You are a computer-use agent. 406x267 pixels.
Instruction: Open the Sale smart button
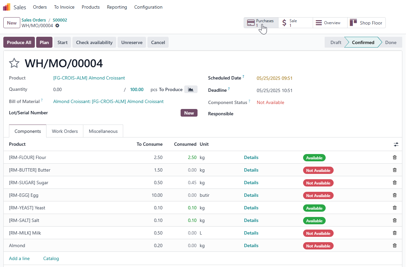coord(295,23)
